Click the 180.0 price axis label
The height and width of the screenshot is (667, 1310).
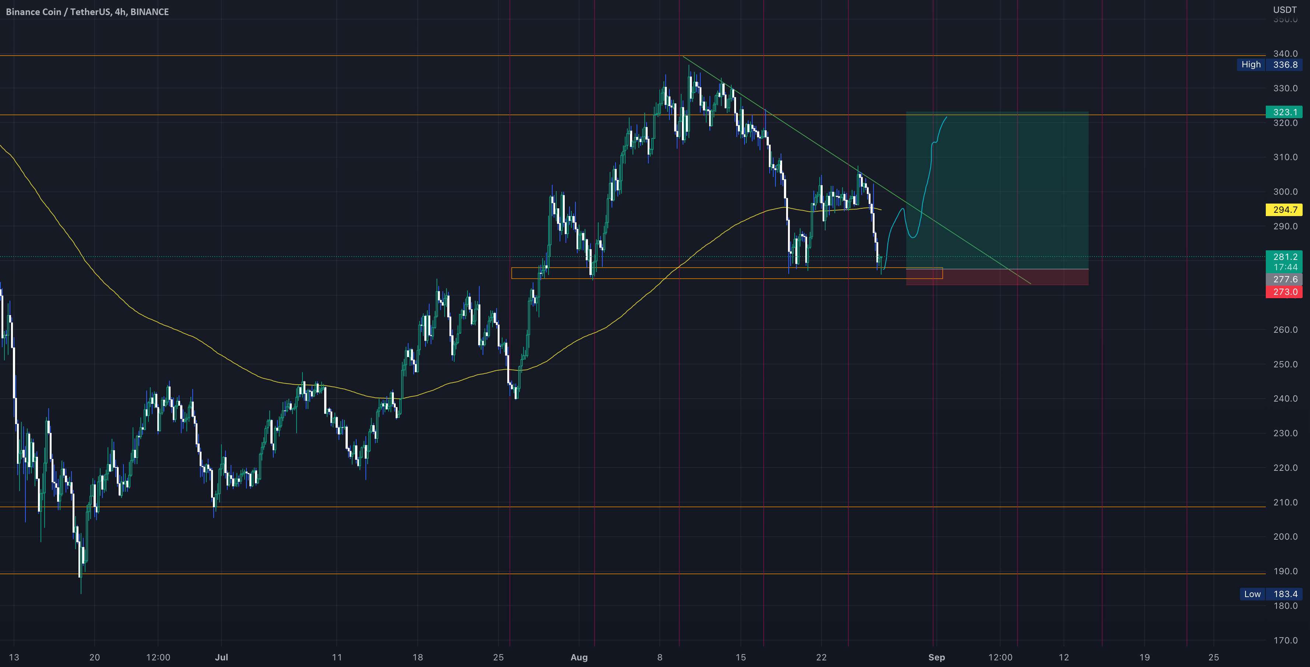pyautogui.click(x=1285, y=606)
